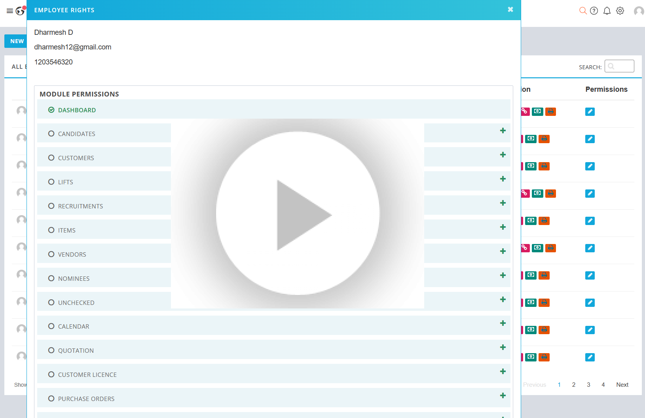Expand the Calendar row plus icon
This screenshot has width=645, height=418.
[503, 323]
